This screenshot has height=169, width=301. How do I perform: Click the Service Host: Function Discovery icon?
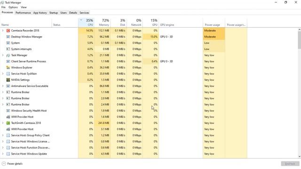click(8, 147)
